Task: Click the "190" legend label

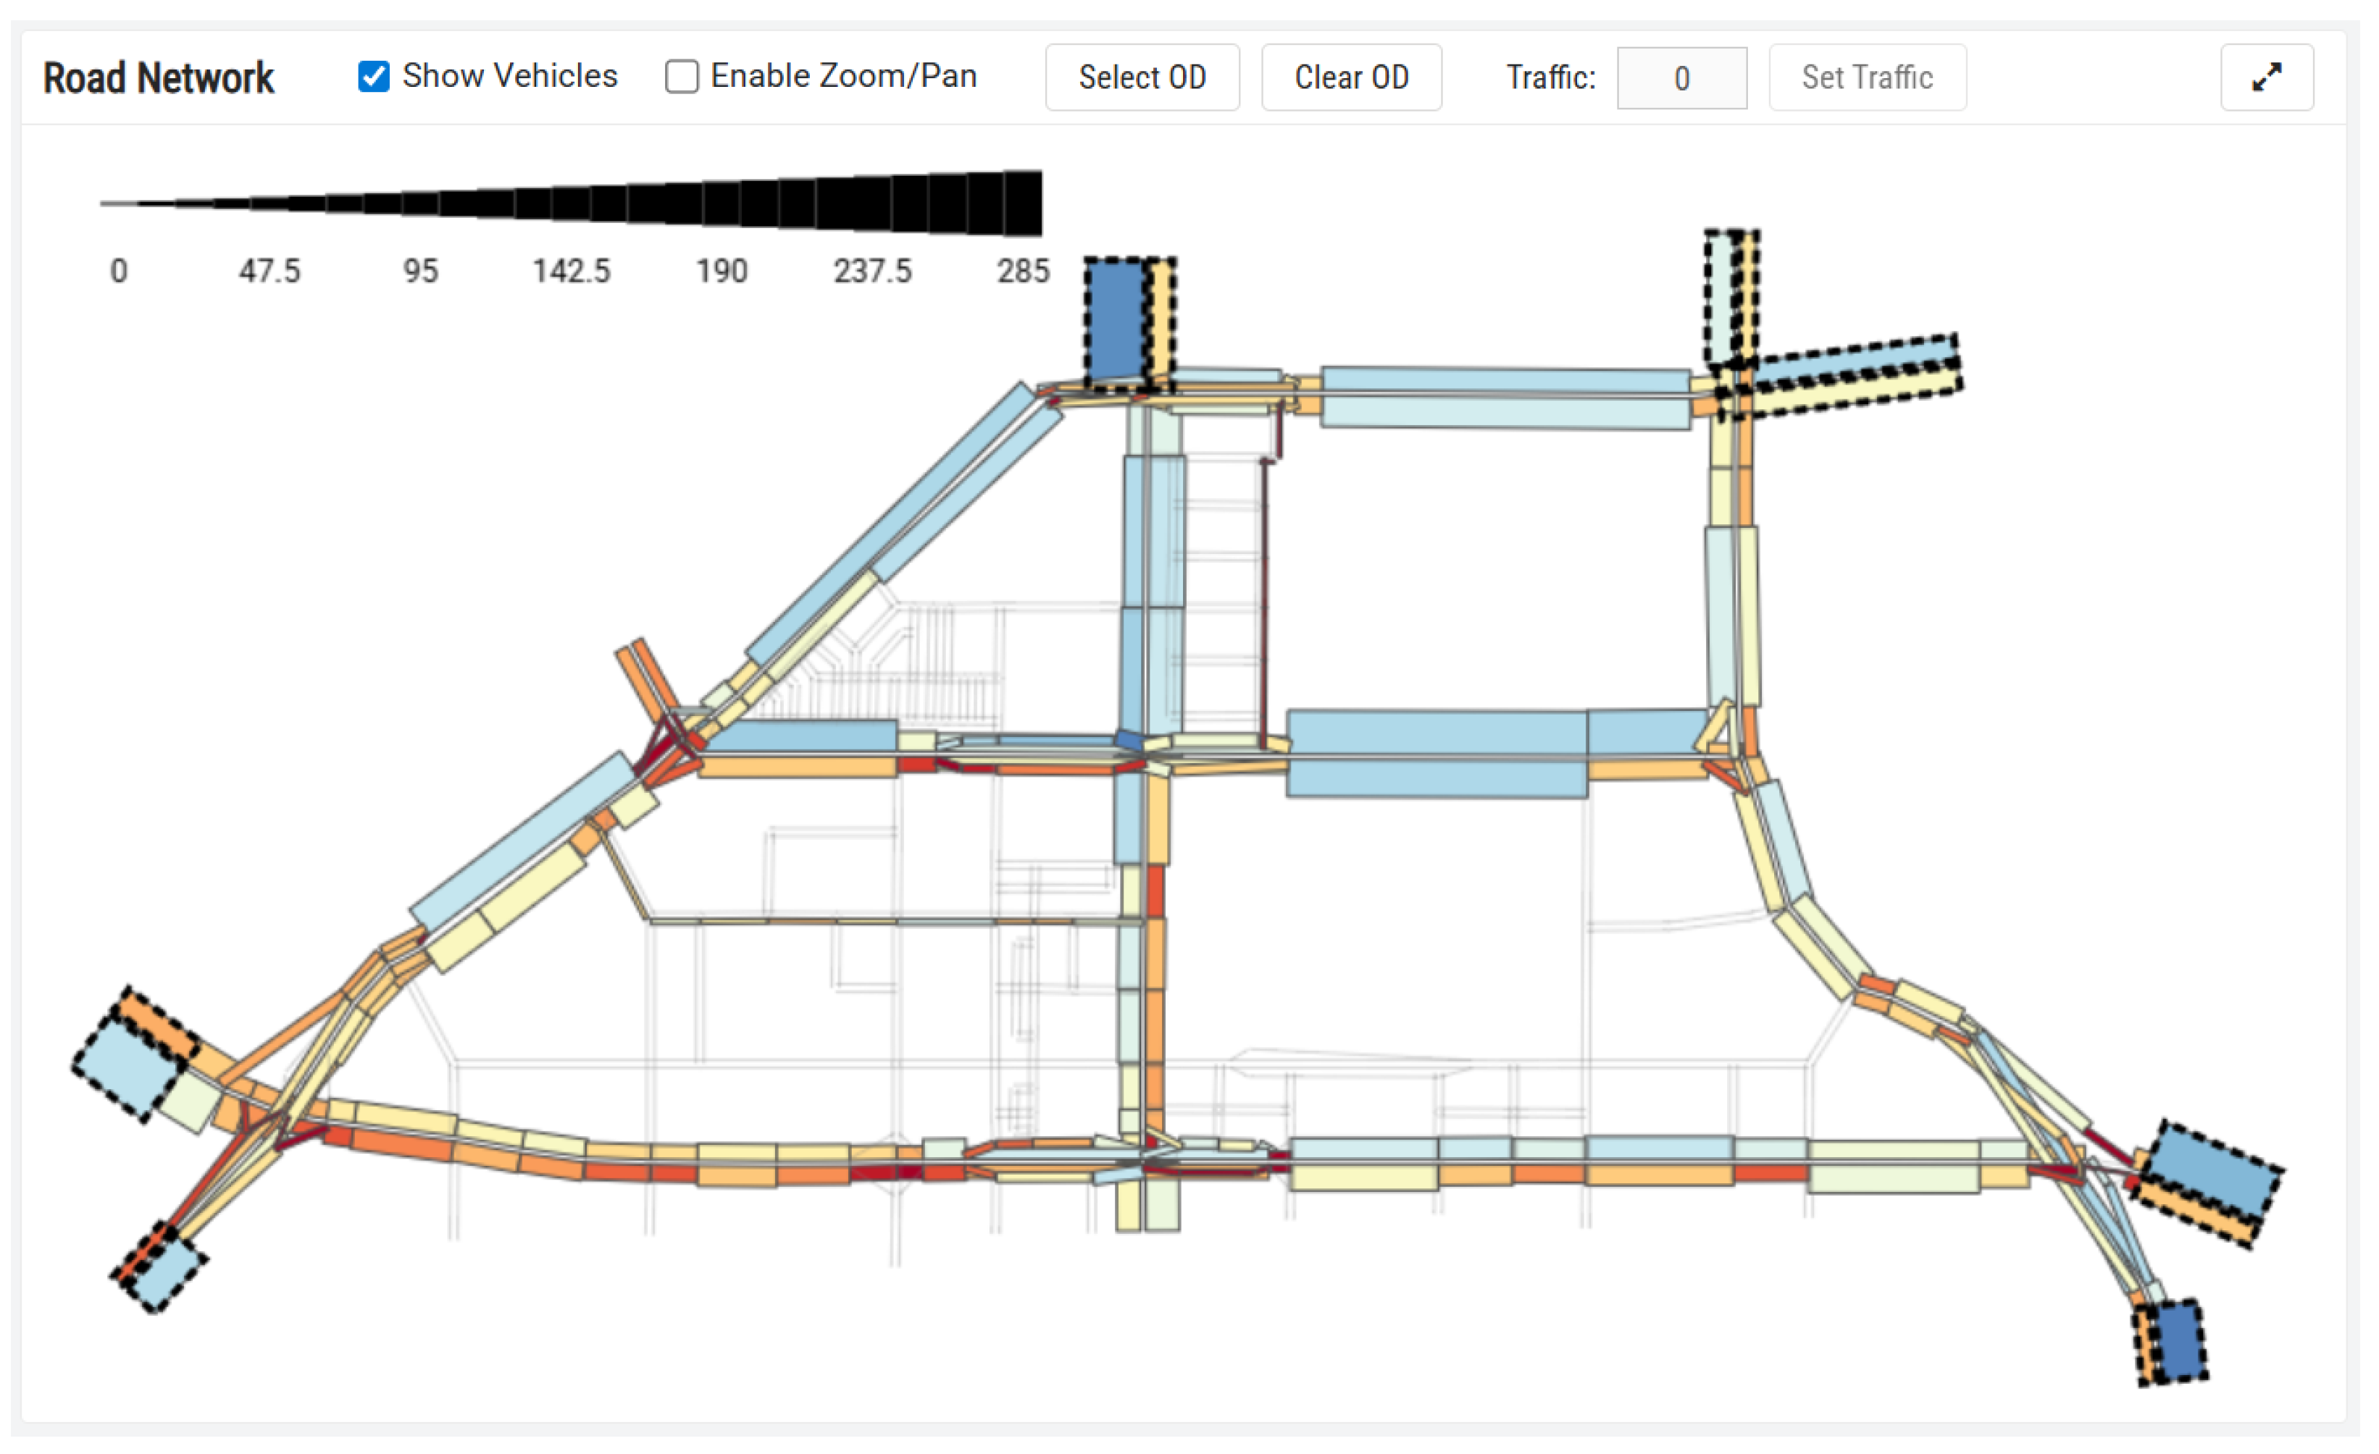Action: pyautogui.click(x=722, y=271)
